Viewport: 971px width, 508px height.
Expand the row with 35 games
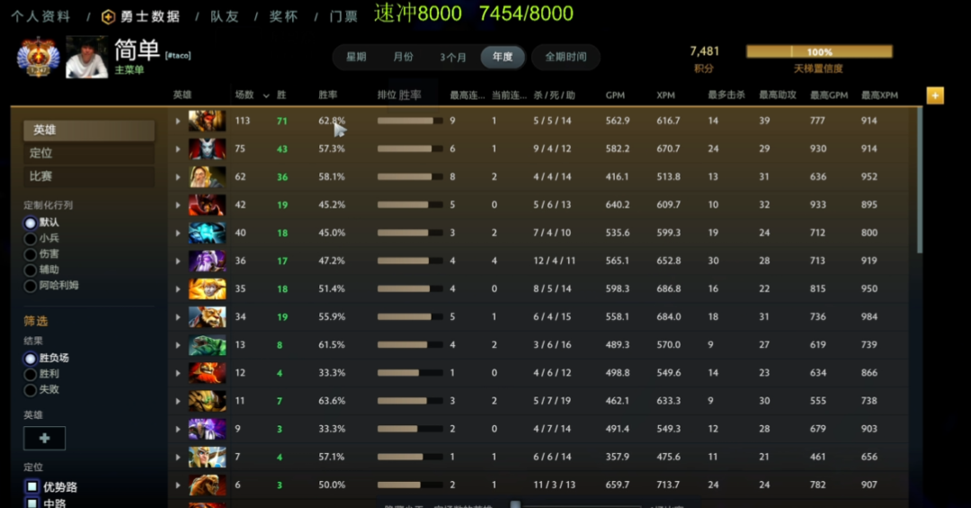coord(178,289)
